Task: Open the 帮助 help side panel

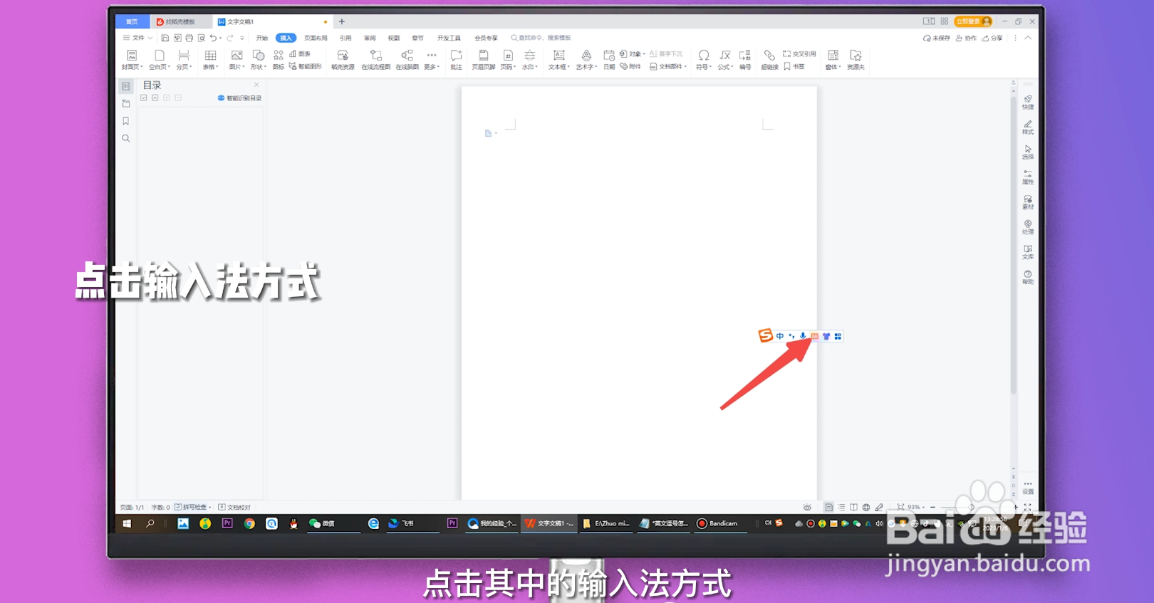Action: coord(1028,277)
